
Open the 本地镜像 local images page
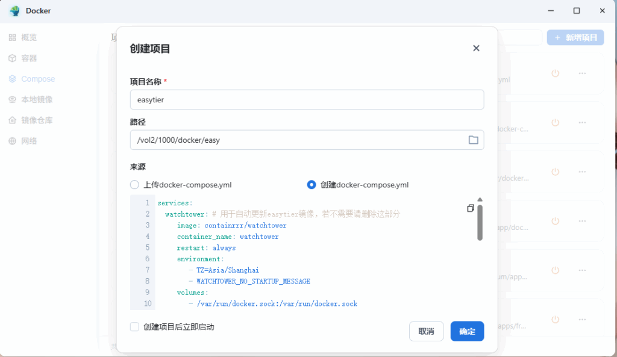31,99
